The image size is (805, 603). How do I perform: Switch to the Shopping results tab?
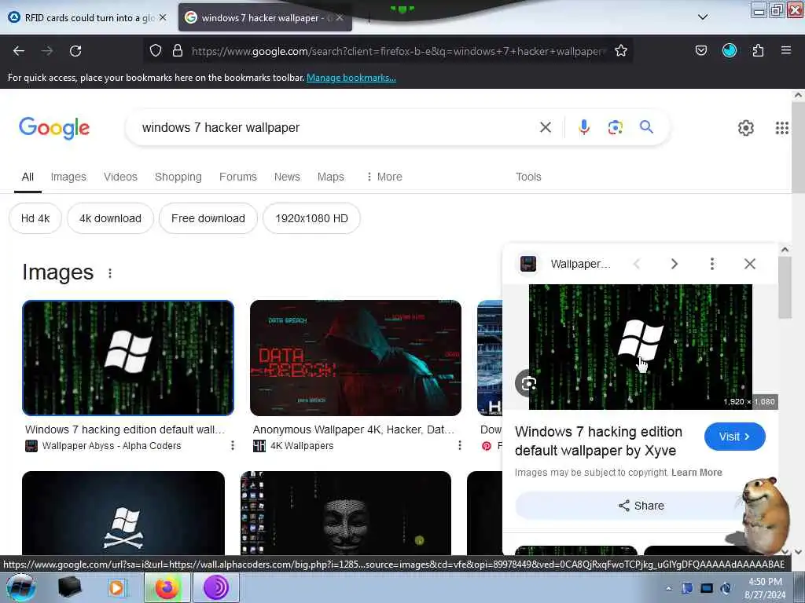click(178, 177)
